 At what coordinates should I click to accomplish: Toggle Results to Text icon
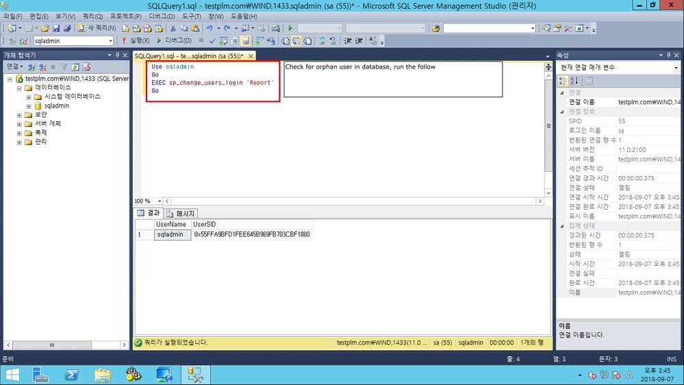click(286, 40)
